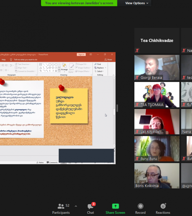Toggle the Notes pane
Image resolution: width=192 pixels, height=216 pixels.
40,162
